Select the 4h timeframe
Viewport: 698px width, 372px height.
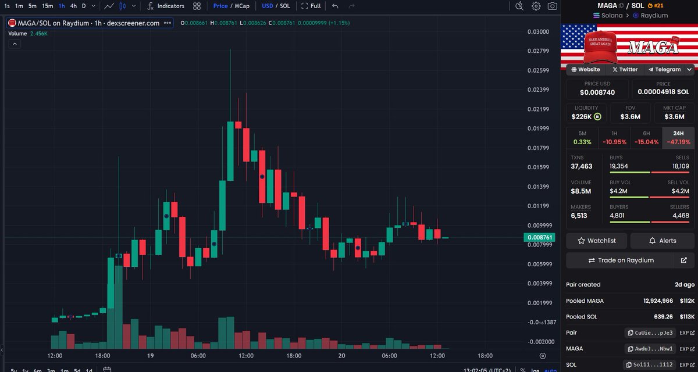click(73, 6)
